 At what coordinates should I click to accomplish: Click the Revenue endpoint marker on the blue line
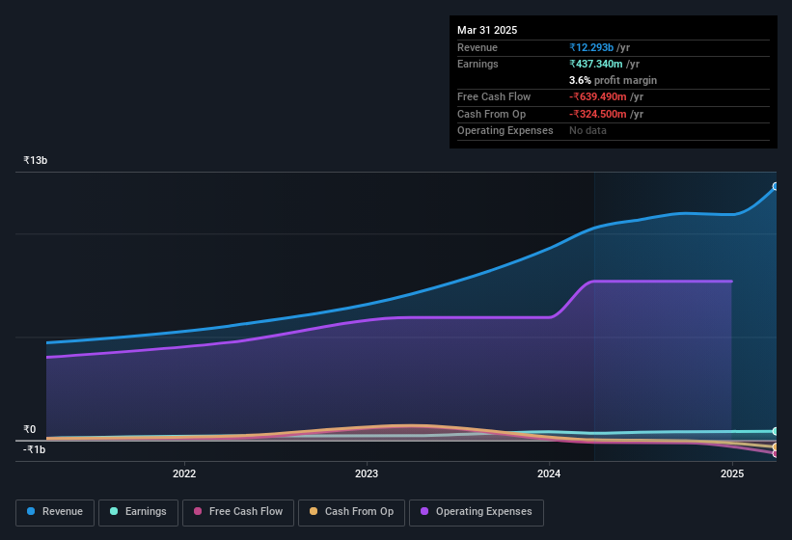pos(776,186)
